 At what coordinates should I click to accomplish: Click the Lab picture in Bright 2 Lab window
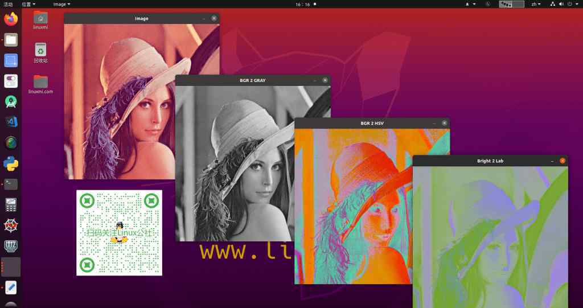tap(490, 237)
